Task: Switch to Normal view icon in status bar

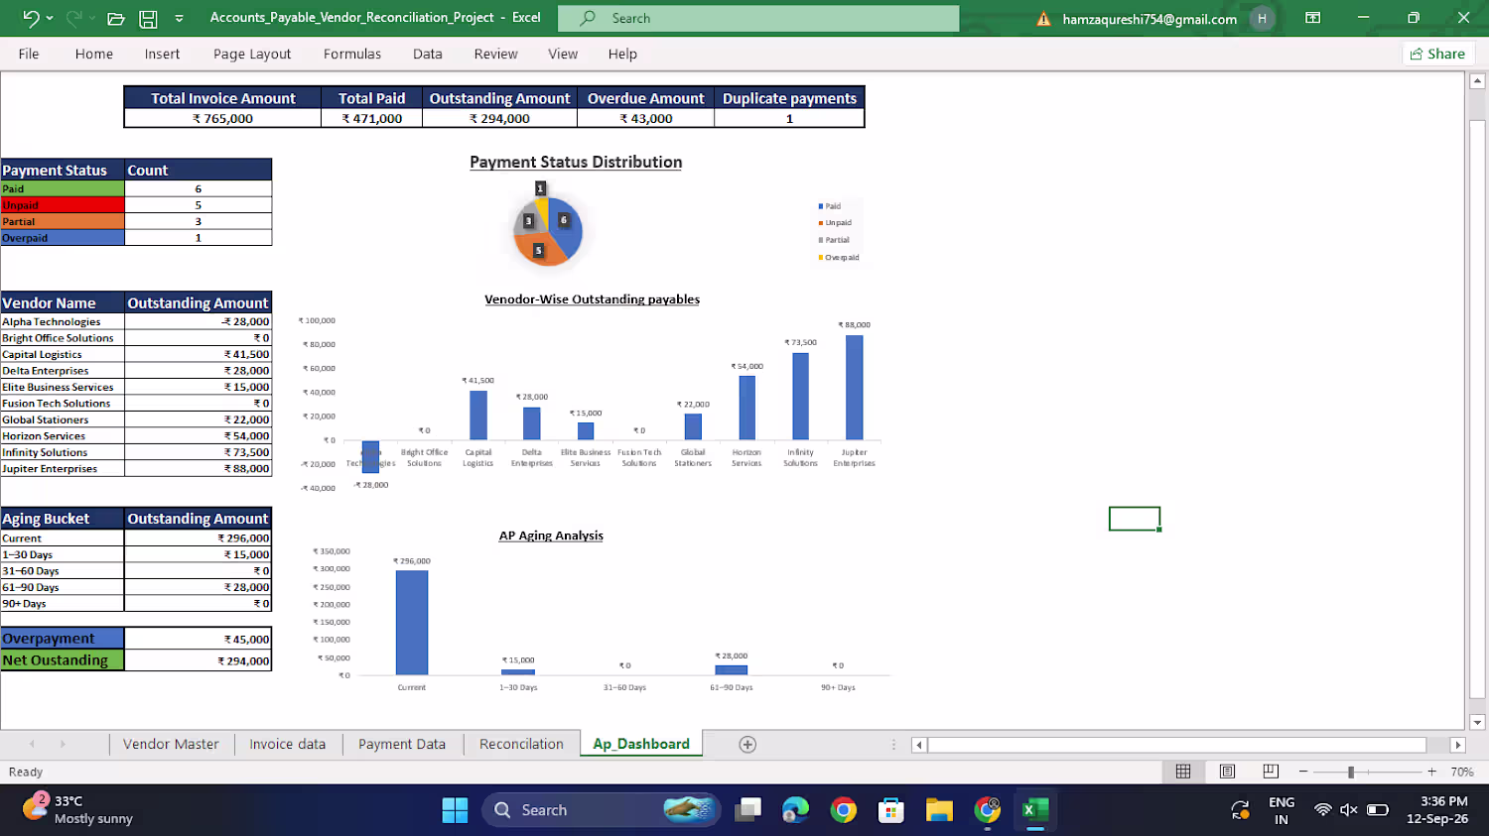Action: 1183,772
